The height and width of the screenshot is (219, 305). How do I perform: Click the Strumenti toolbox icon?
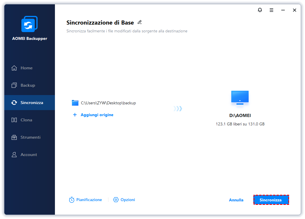[14, 138]
